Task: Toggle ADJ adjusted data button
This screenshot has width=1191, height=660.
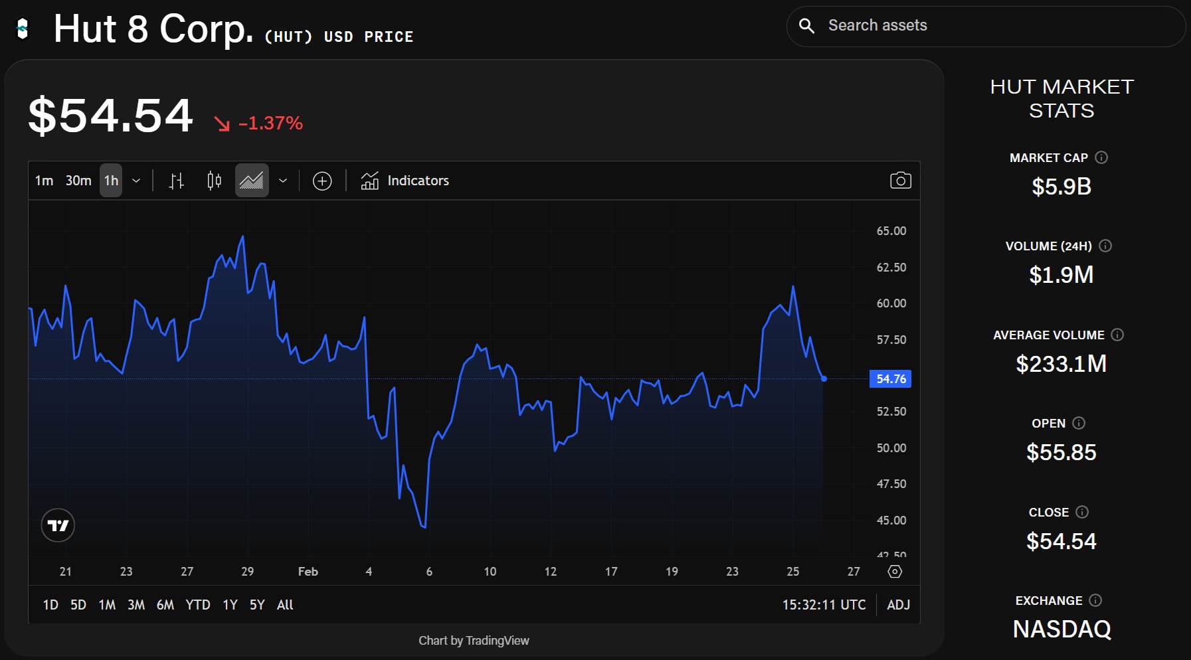Action: [898, 605]
